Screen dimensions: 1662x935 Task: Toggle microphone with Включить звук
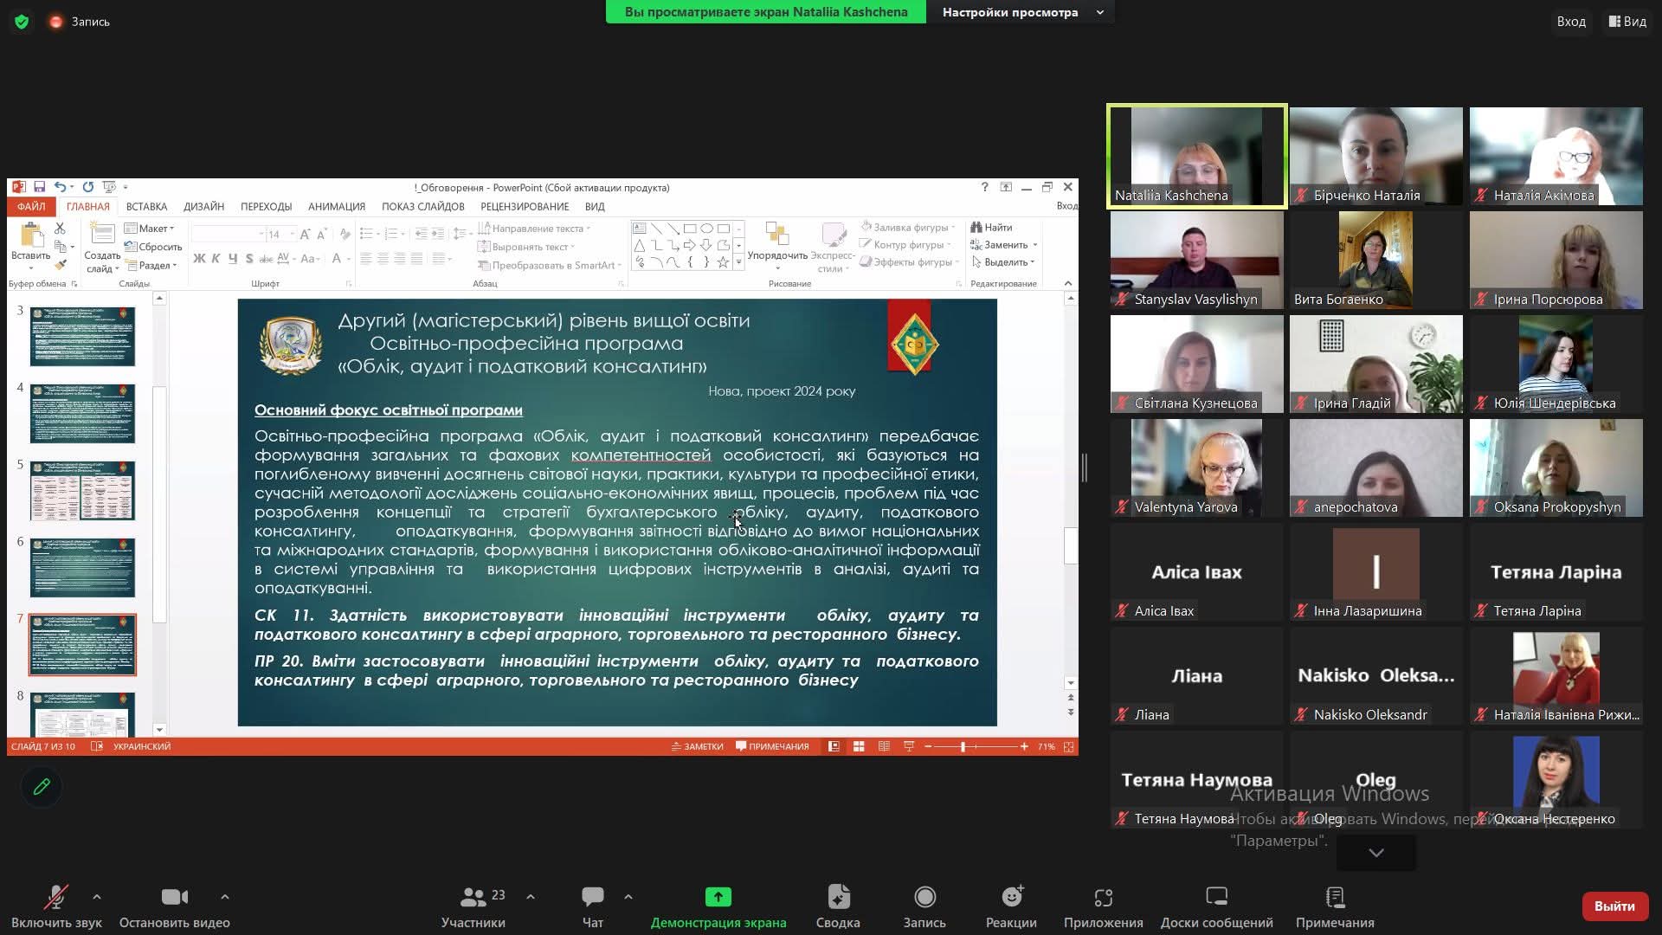click(56, 897)
